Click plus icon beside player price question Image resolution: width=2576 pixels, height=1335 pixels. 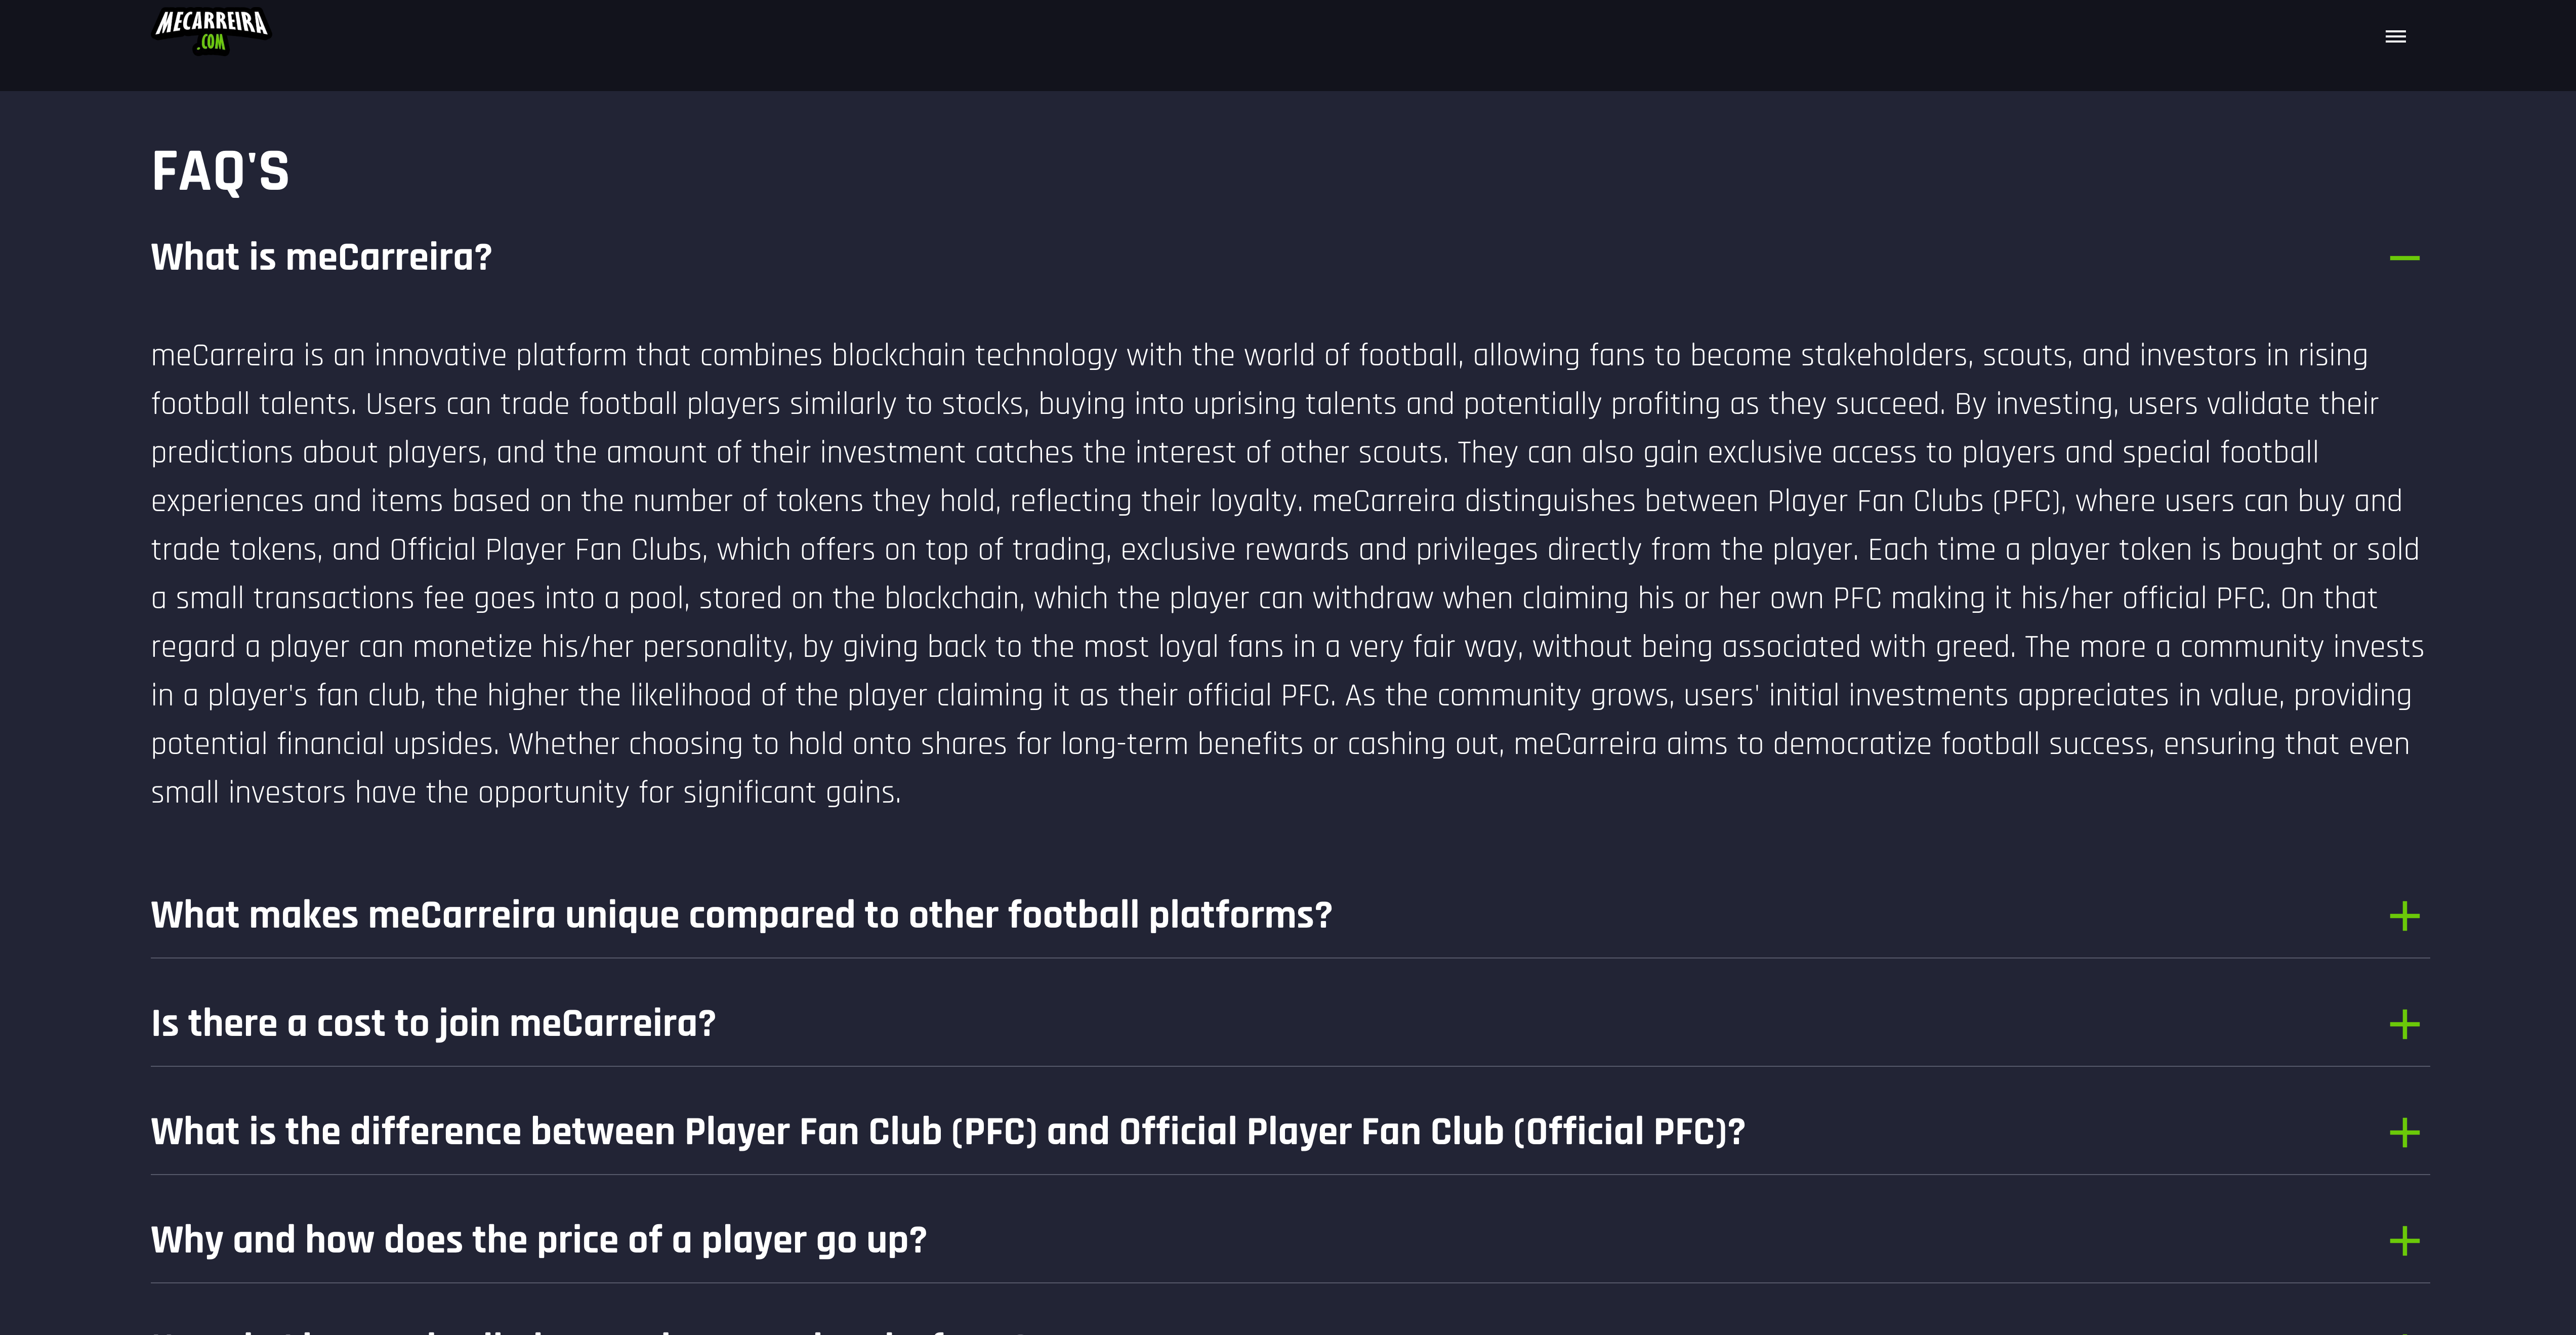(2404, 1241)
